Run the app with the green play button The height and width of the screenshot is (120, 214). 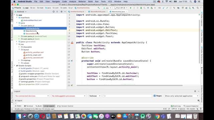tap(131, 8)
